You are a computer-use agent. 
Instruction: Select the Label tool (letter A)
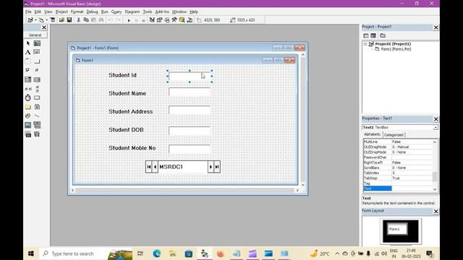28,52
